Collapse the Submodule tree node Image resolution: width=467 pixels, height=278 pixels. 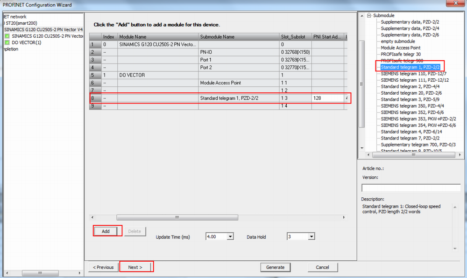pos(369,15)
